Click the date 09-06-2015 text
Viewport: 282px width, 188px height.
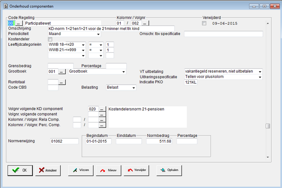(x=225, y=23)
